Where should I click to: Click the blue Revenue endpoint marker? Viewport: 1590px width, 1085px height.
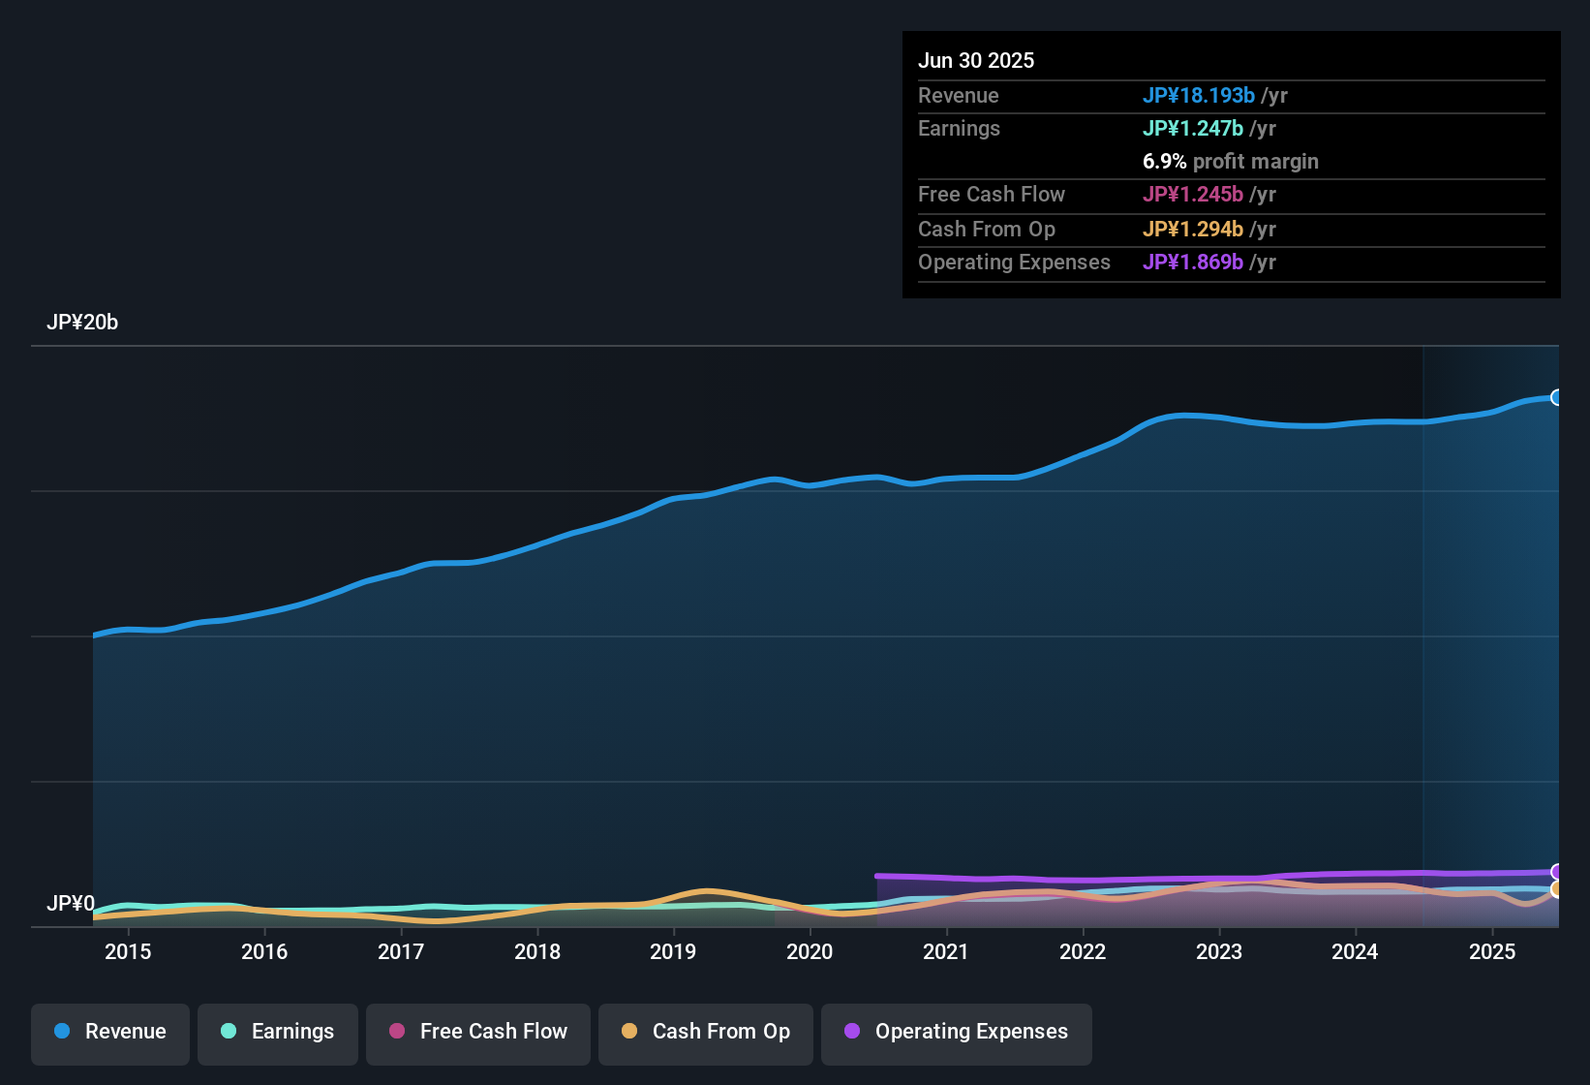pos(1557,397)
